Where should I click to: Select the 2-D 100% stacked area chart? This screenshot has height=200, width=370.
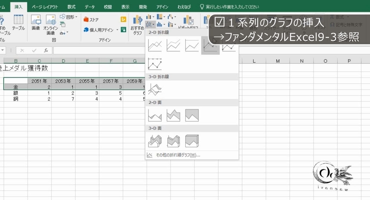(x=192, y=115)
